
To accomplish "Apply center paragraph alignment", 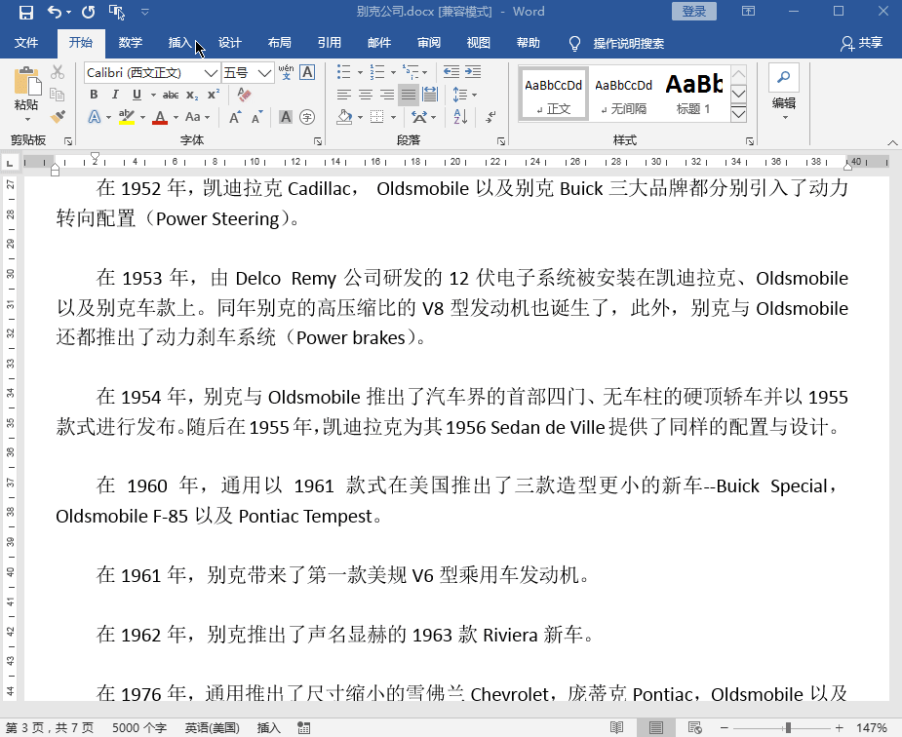I will click(366, 95).
